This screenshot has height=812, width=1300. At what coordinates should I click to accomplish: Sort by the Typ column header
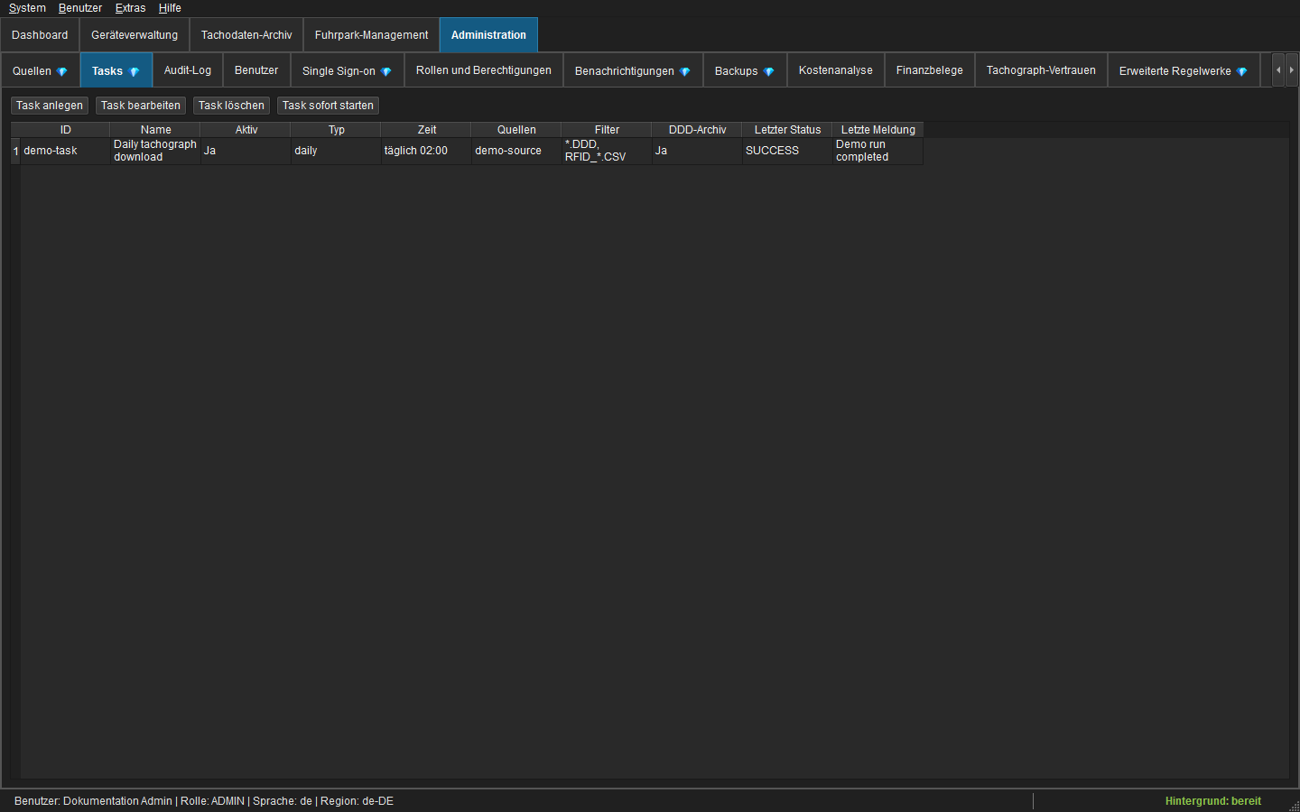(336, 130)
